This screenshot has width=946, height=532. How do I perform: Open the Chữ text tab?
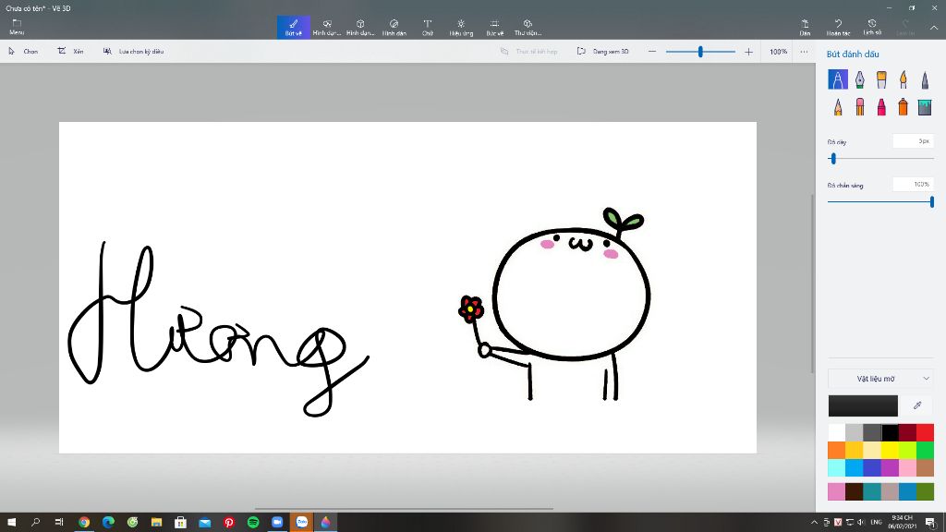[427, 27]
